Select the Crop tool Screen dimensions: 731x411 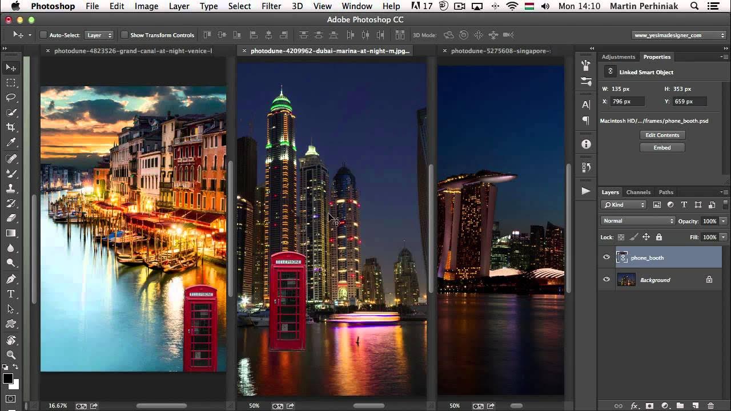(x=11, y=127)
